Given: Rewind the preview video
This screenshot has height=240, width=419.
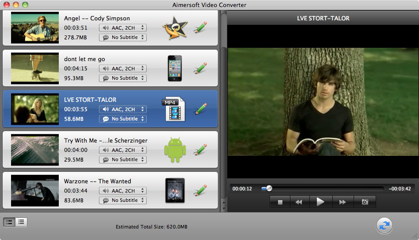Looking at the screenshot, I should (x=299, y=202).
